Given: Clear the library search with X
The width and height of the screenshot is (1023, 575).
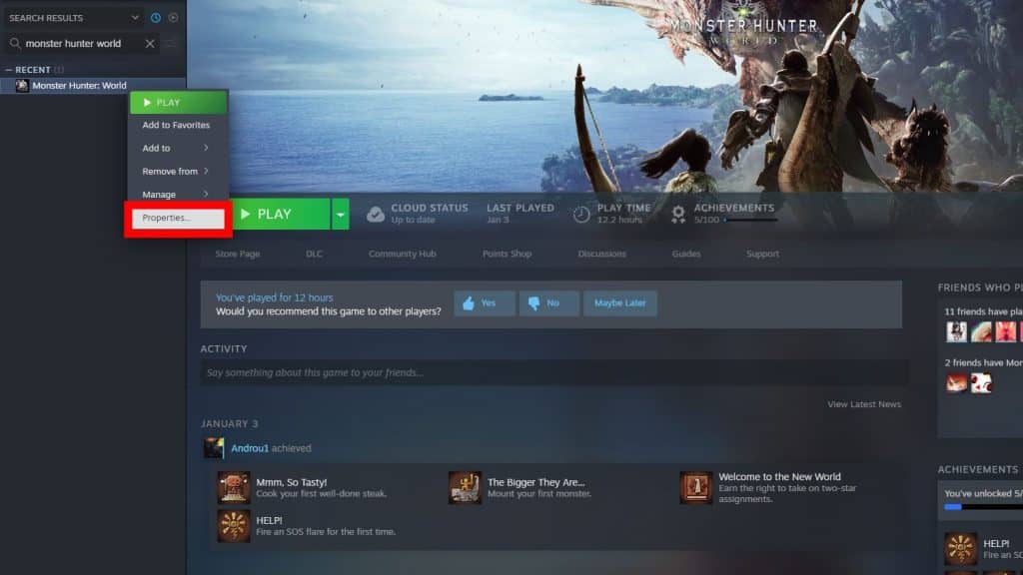Looking at the screenshot, I should click(150, 44).
